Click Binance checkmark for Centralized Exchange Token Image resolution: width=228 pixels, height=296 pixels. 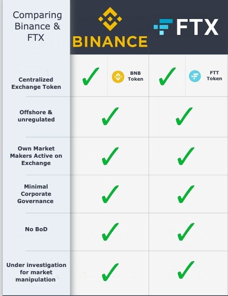tap(91, 76)
